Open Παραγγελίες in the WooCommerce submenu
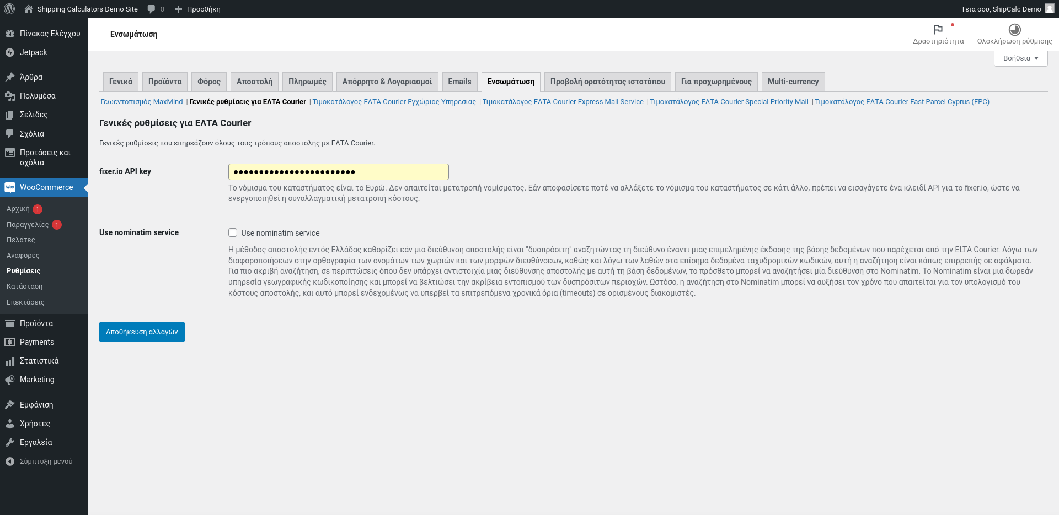Image resolution: width=1059 pixels, height=515 pixels. 28,225
